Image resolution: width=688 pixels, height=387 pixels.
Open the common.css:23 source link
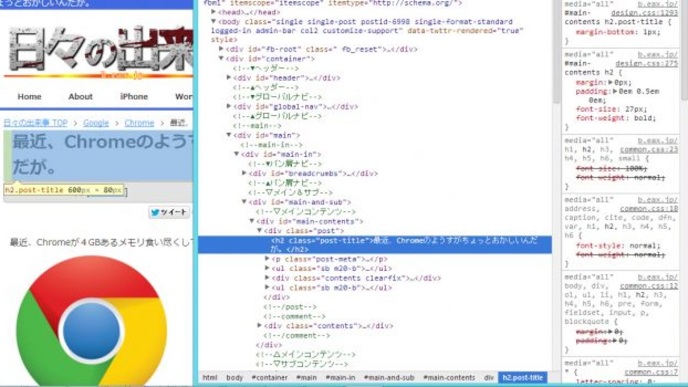(x=649, y=150)
